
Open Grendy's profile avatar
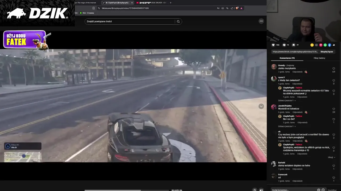pos(274,67)
